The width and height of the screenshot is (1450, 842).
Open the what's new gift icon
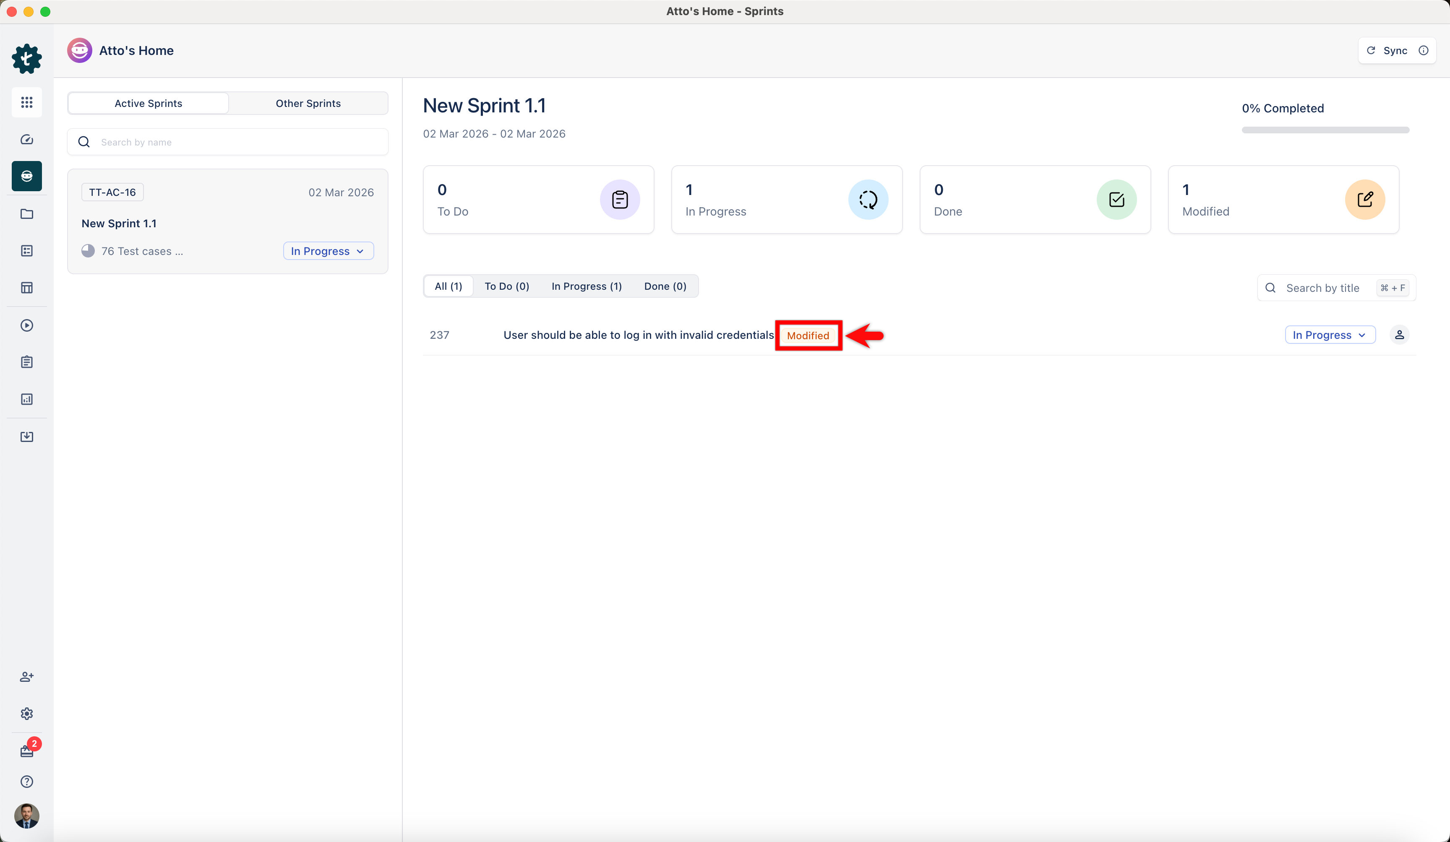(26, 751)
